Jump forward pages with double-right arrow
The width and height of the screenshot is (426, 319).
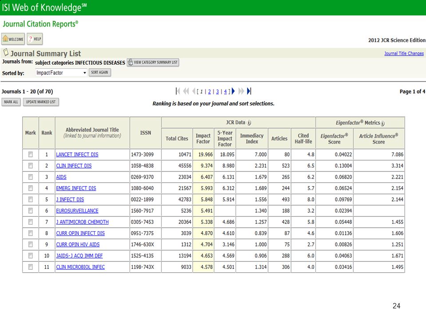241,91
